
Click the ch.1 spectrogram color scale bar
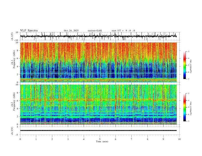tap(184, 65)
